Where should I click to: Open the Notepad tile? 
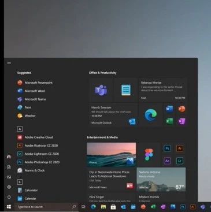(x=126, y=90)
